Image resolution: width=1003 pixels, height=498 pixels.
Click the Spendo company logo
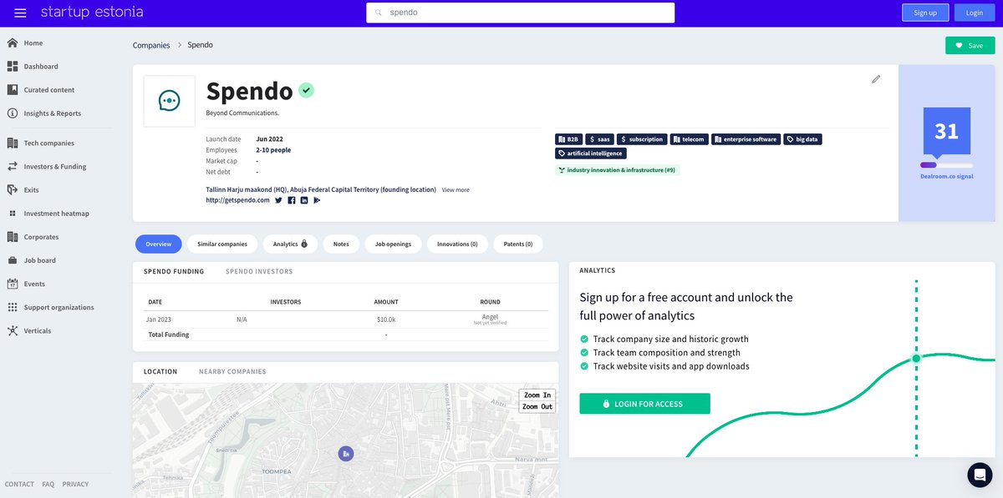[169, 101]
